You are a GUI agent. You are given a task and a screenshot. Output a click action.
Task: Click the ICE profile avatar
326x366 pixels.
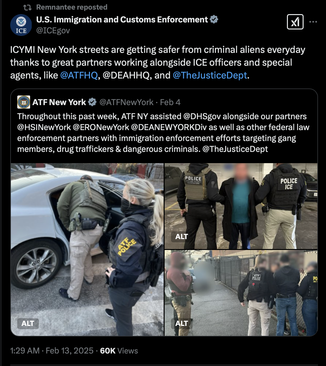click(21, 25)
